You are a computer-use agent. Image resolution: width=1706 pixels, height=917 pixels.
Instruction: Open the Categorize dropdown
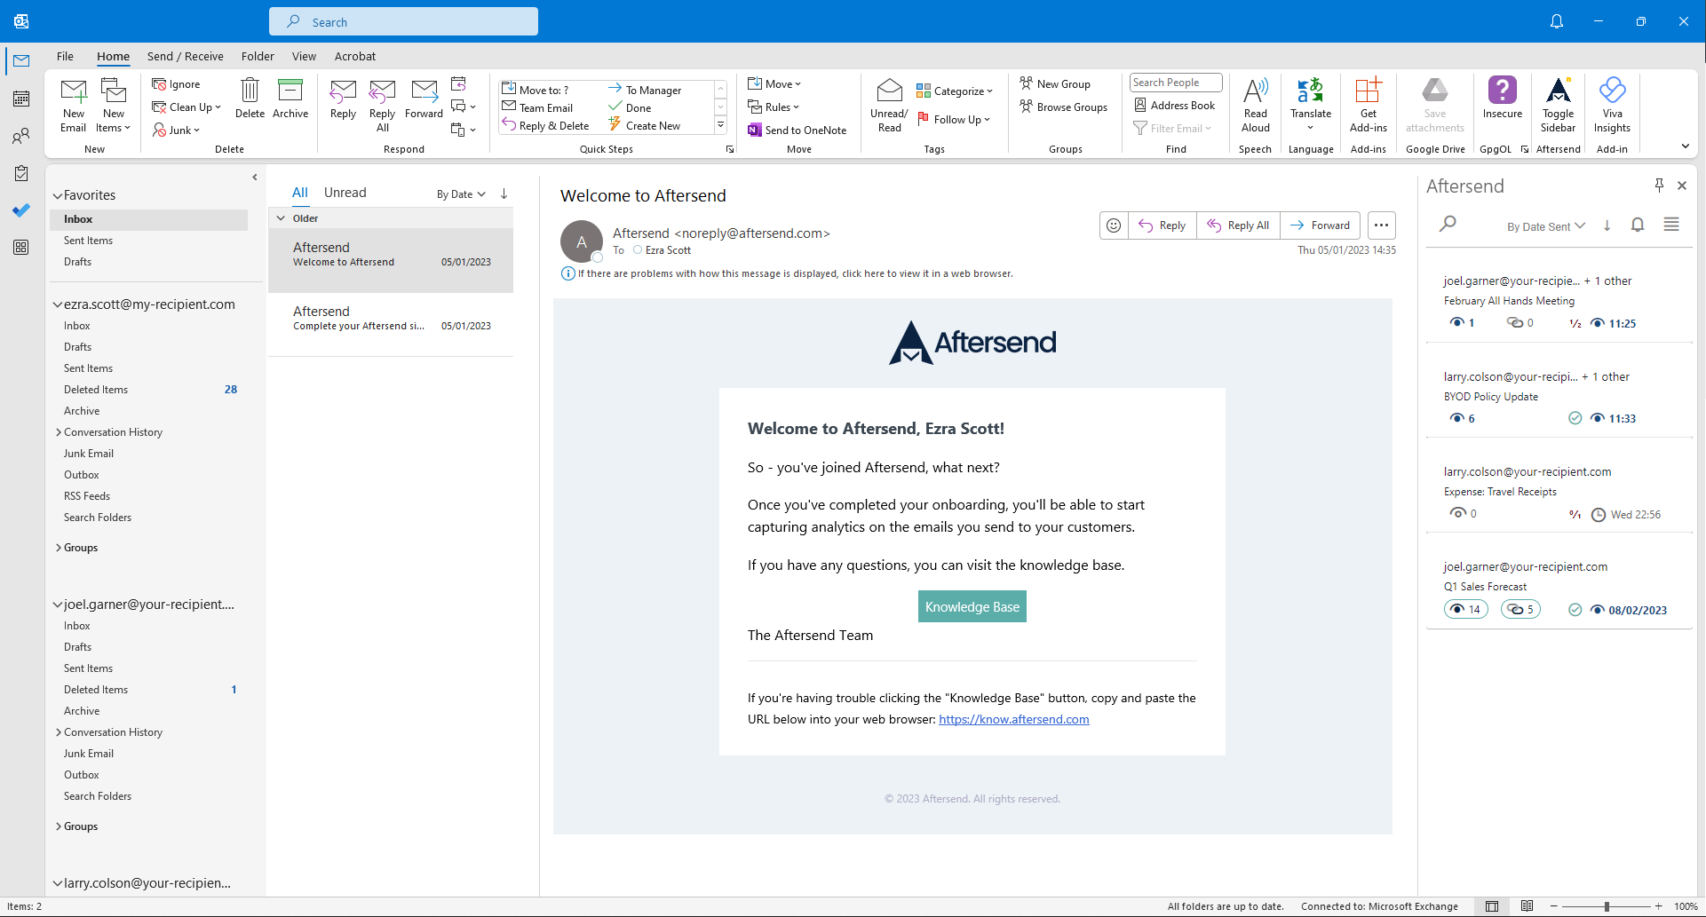(955, 91)
